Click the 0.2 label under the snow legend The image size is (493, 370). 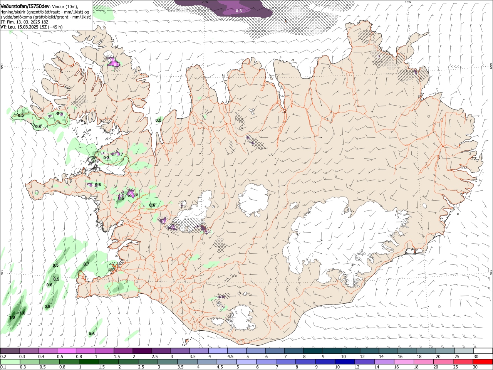click(x=3, y=357)
